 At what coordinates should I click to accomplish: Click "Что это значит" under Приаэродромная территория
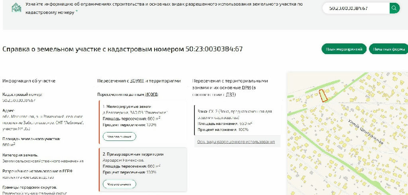pyautogui.click(x=120, y=184)
